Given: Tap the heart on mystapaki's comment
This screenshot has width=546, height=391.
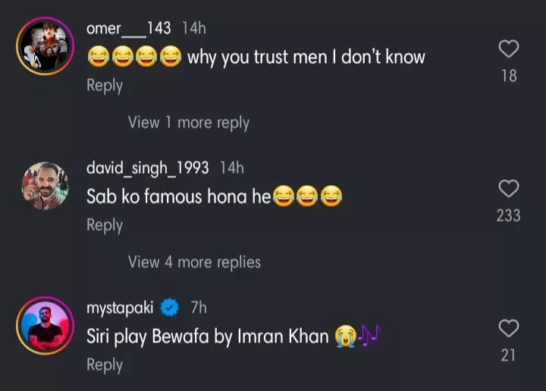Looking at the screenshot, I should click(509, 328).
